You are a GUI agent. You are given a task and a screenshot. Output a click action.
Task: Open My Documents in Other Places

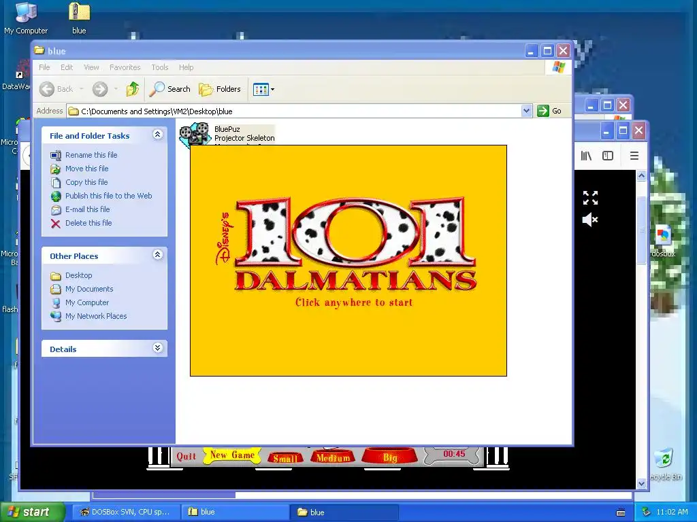(x=89, y=289)
